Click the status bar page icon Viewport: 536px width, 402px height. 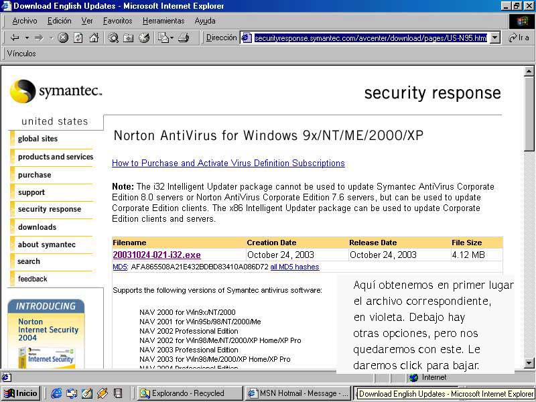(x=6, y=377)
